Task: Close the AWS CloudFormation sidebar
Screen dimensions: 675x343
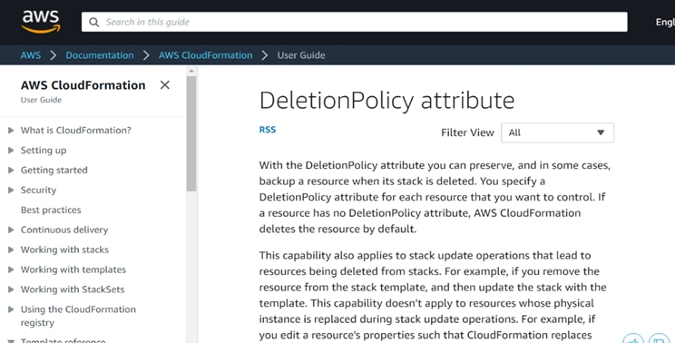Action: point(164,85)
